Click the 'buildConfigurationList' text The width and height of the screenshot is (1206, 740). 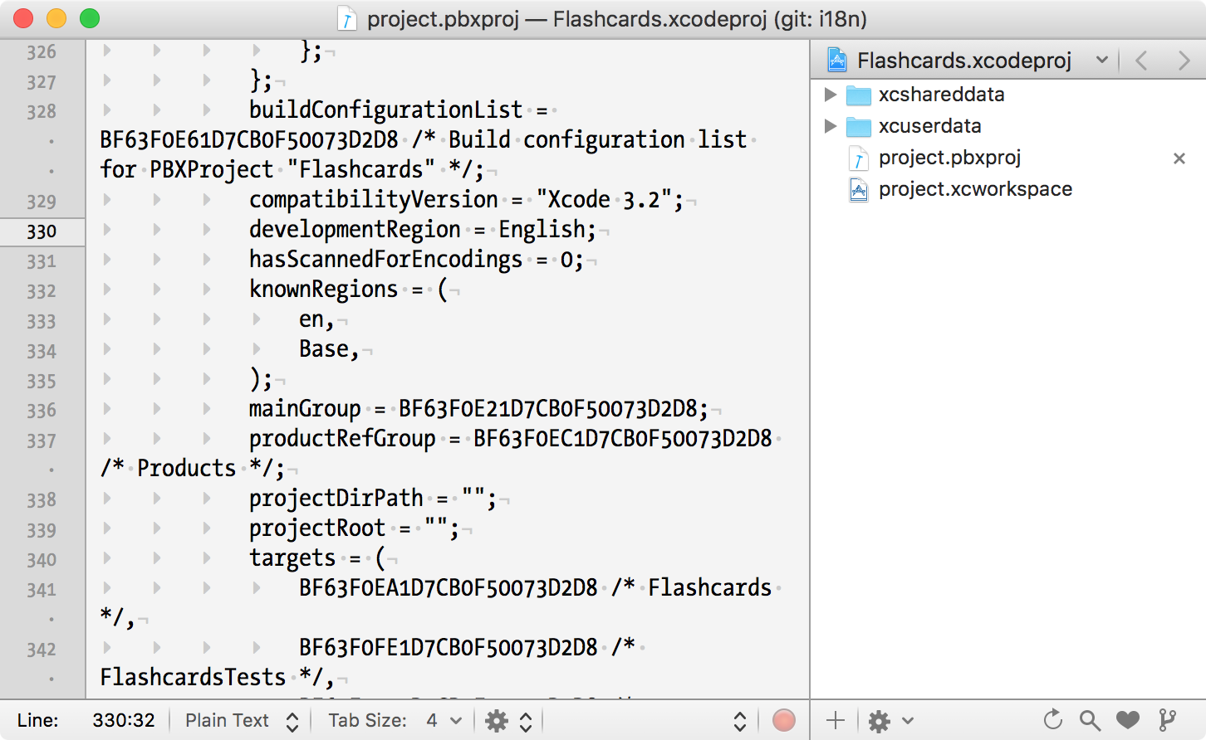[386, 110]
